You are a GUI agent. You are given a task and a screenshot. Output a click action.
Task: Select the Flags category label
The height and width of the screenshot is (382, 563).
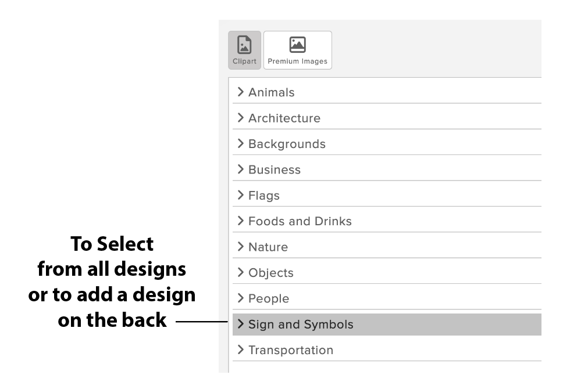coord(264,196)
